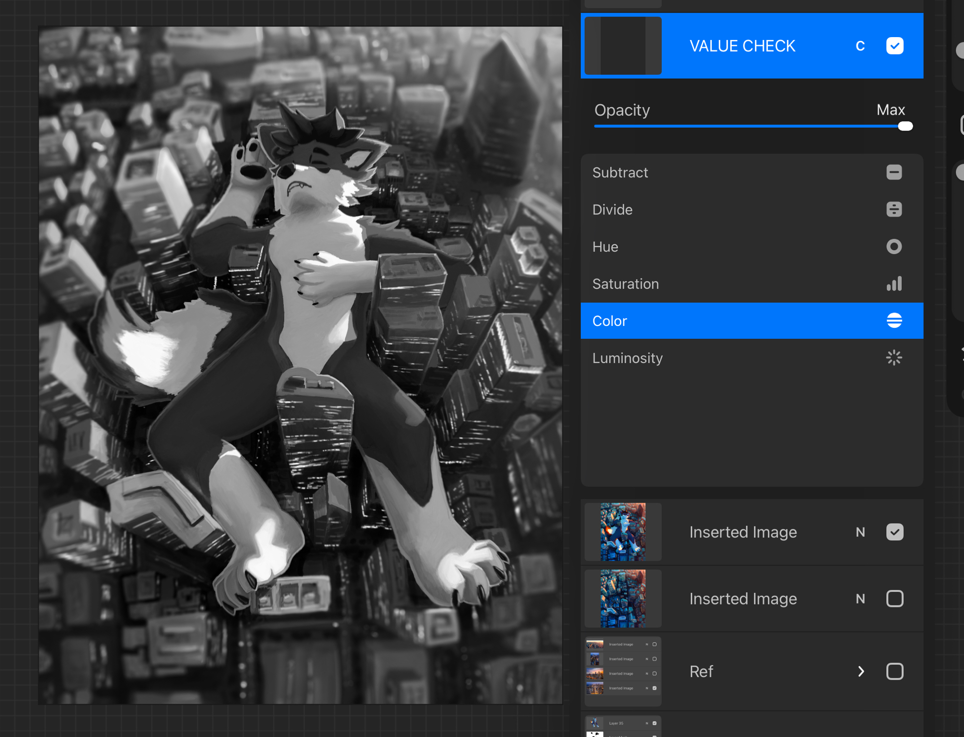Click the Color blend mode striped icon
964x737 pixels.
pos(894,321)
